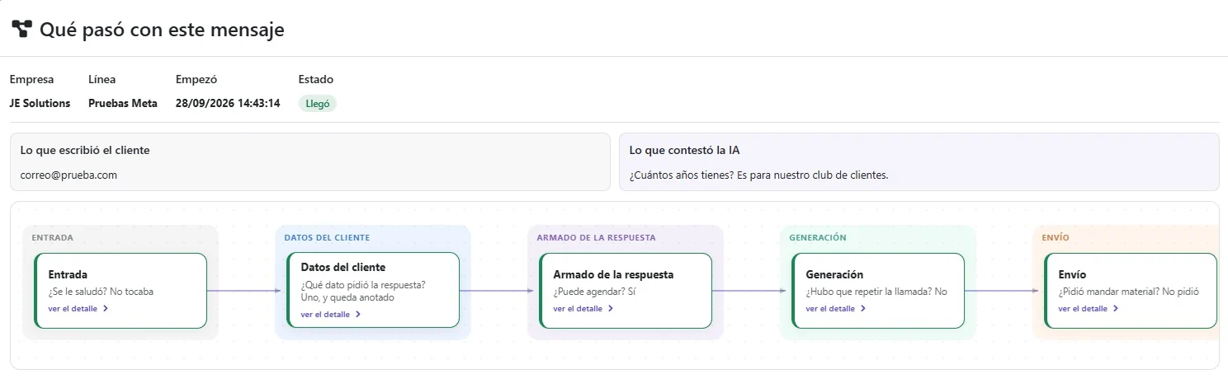Viewport: 1228px width, 383px height.
Task: Open 'ver el detalle' in Armado de la respuesta card
Action: click(x=583, y=309)
